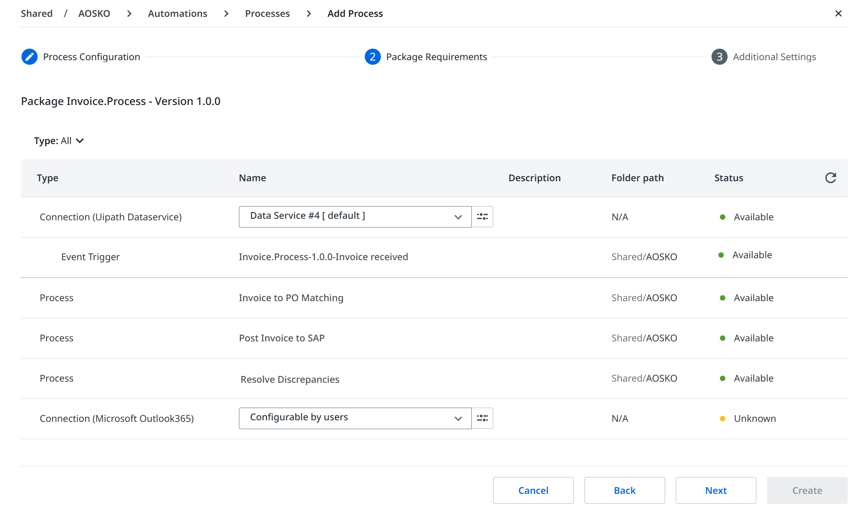
Task: Navigate to Processes breadcrumb
Action: click(267, 13)
